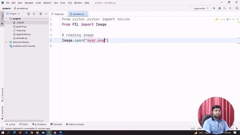Open the File menu

[7, 3]
